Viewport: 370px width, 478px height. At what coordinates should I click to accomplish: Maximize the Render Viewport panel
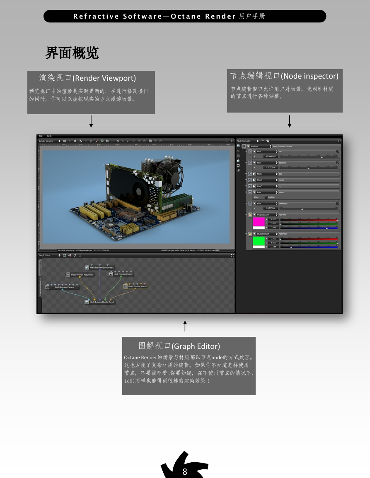(232, 141)
